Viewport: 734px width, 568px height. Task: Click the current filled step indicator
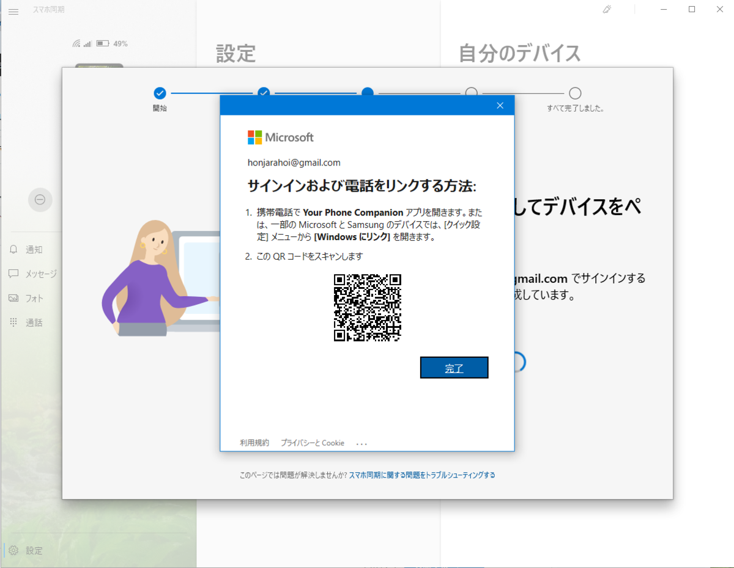click(368, 93)
